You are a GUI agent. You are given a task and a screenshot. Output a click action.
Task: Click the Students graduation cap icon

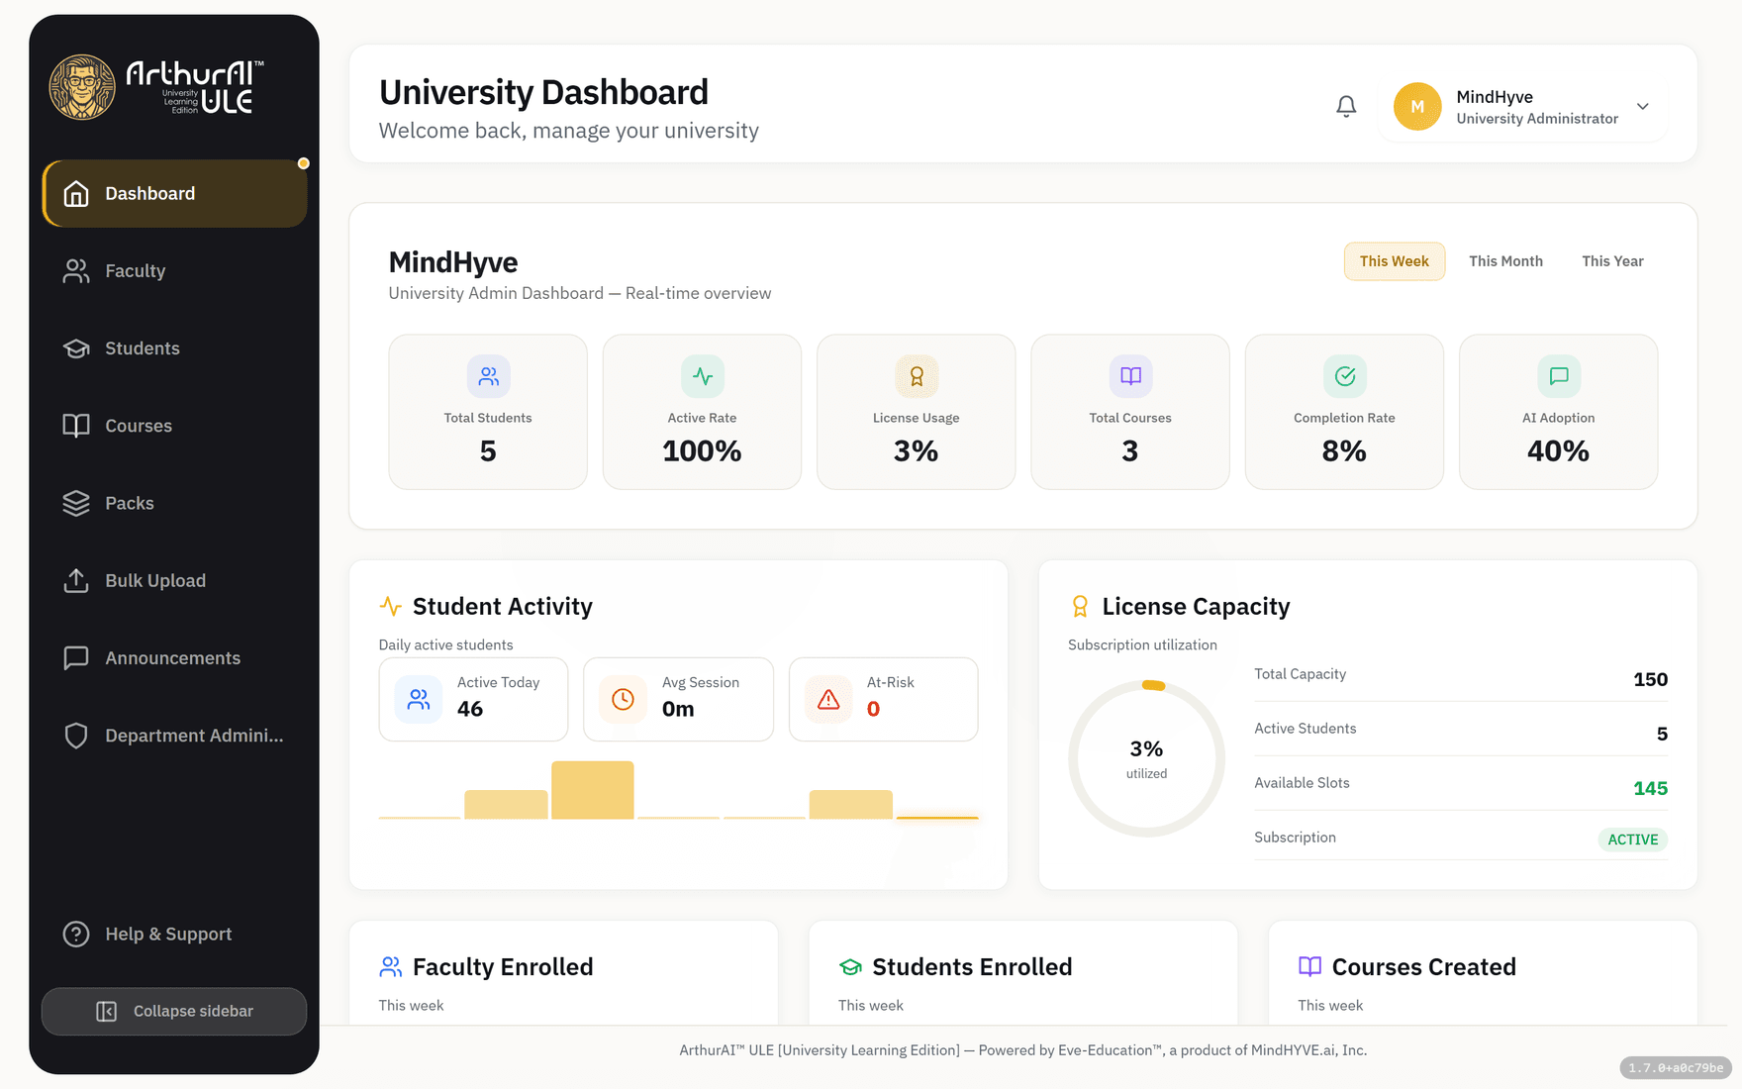[76, 348]
